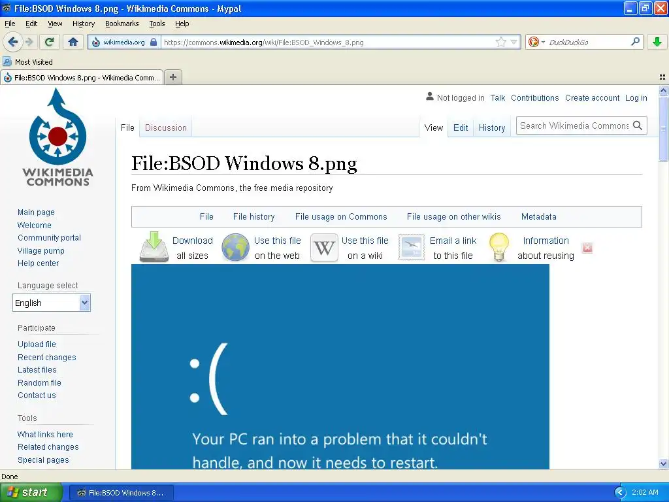Open Village pump sidebar link

(41, 250)
